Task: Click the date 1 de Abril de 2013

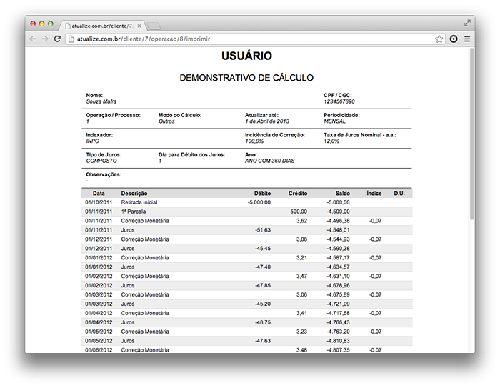Action: point(267,121)
